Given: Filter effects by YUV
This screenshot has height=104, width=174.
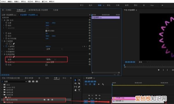Looking at the screenshot, I should point(37,81).
